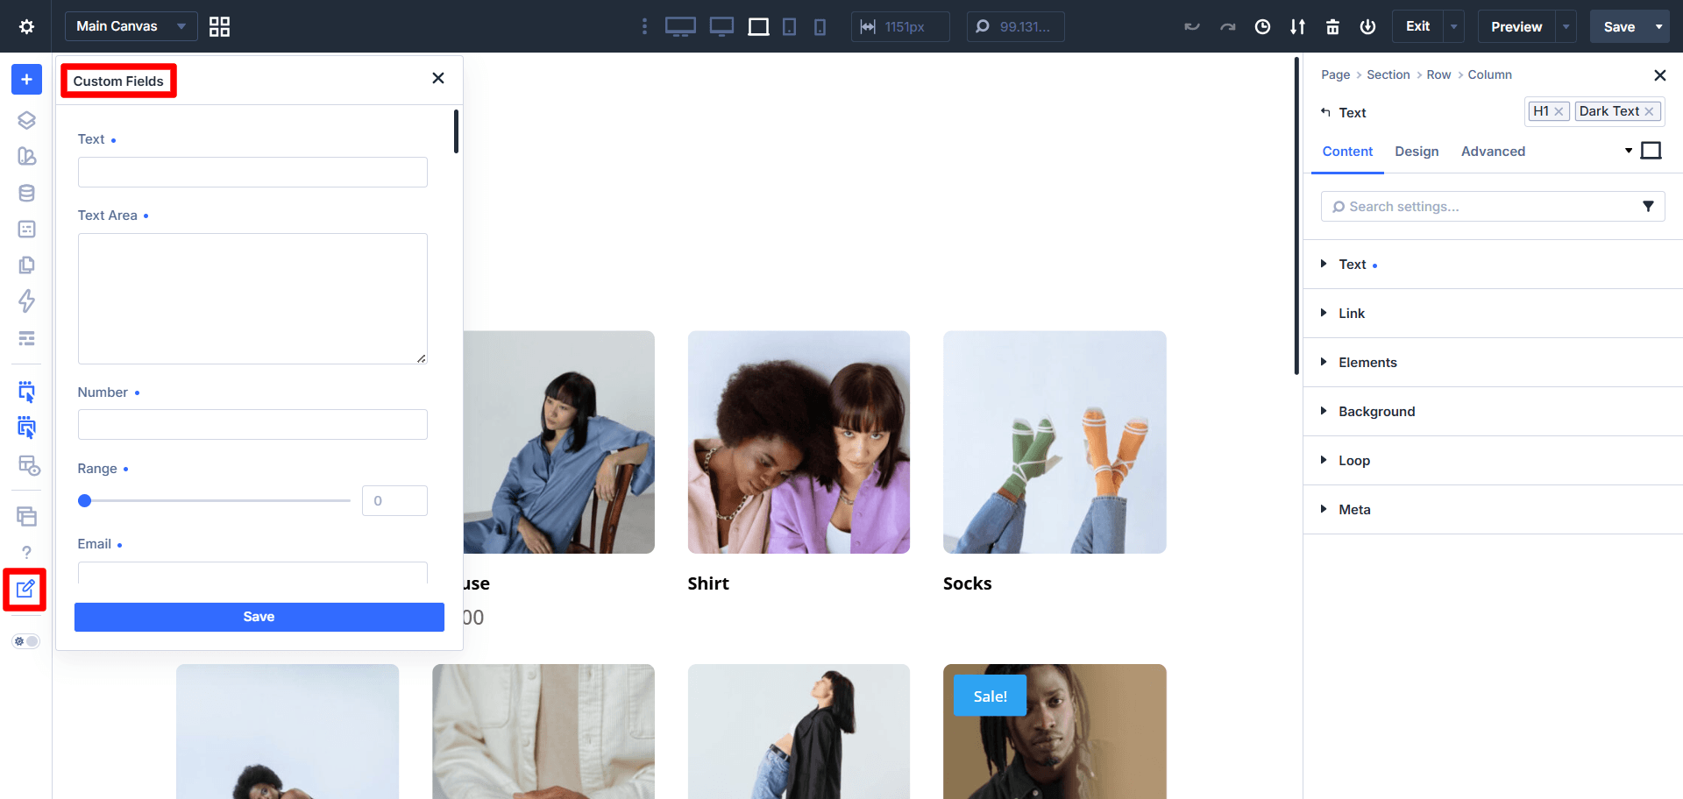Open the layers panel icon
The image size is (1683, 799).
point(26,120)
